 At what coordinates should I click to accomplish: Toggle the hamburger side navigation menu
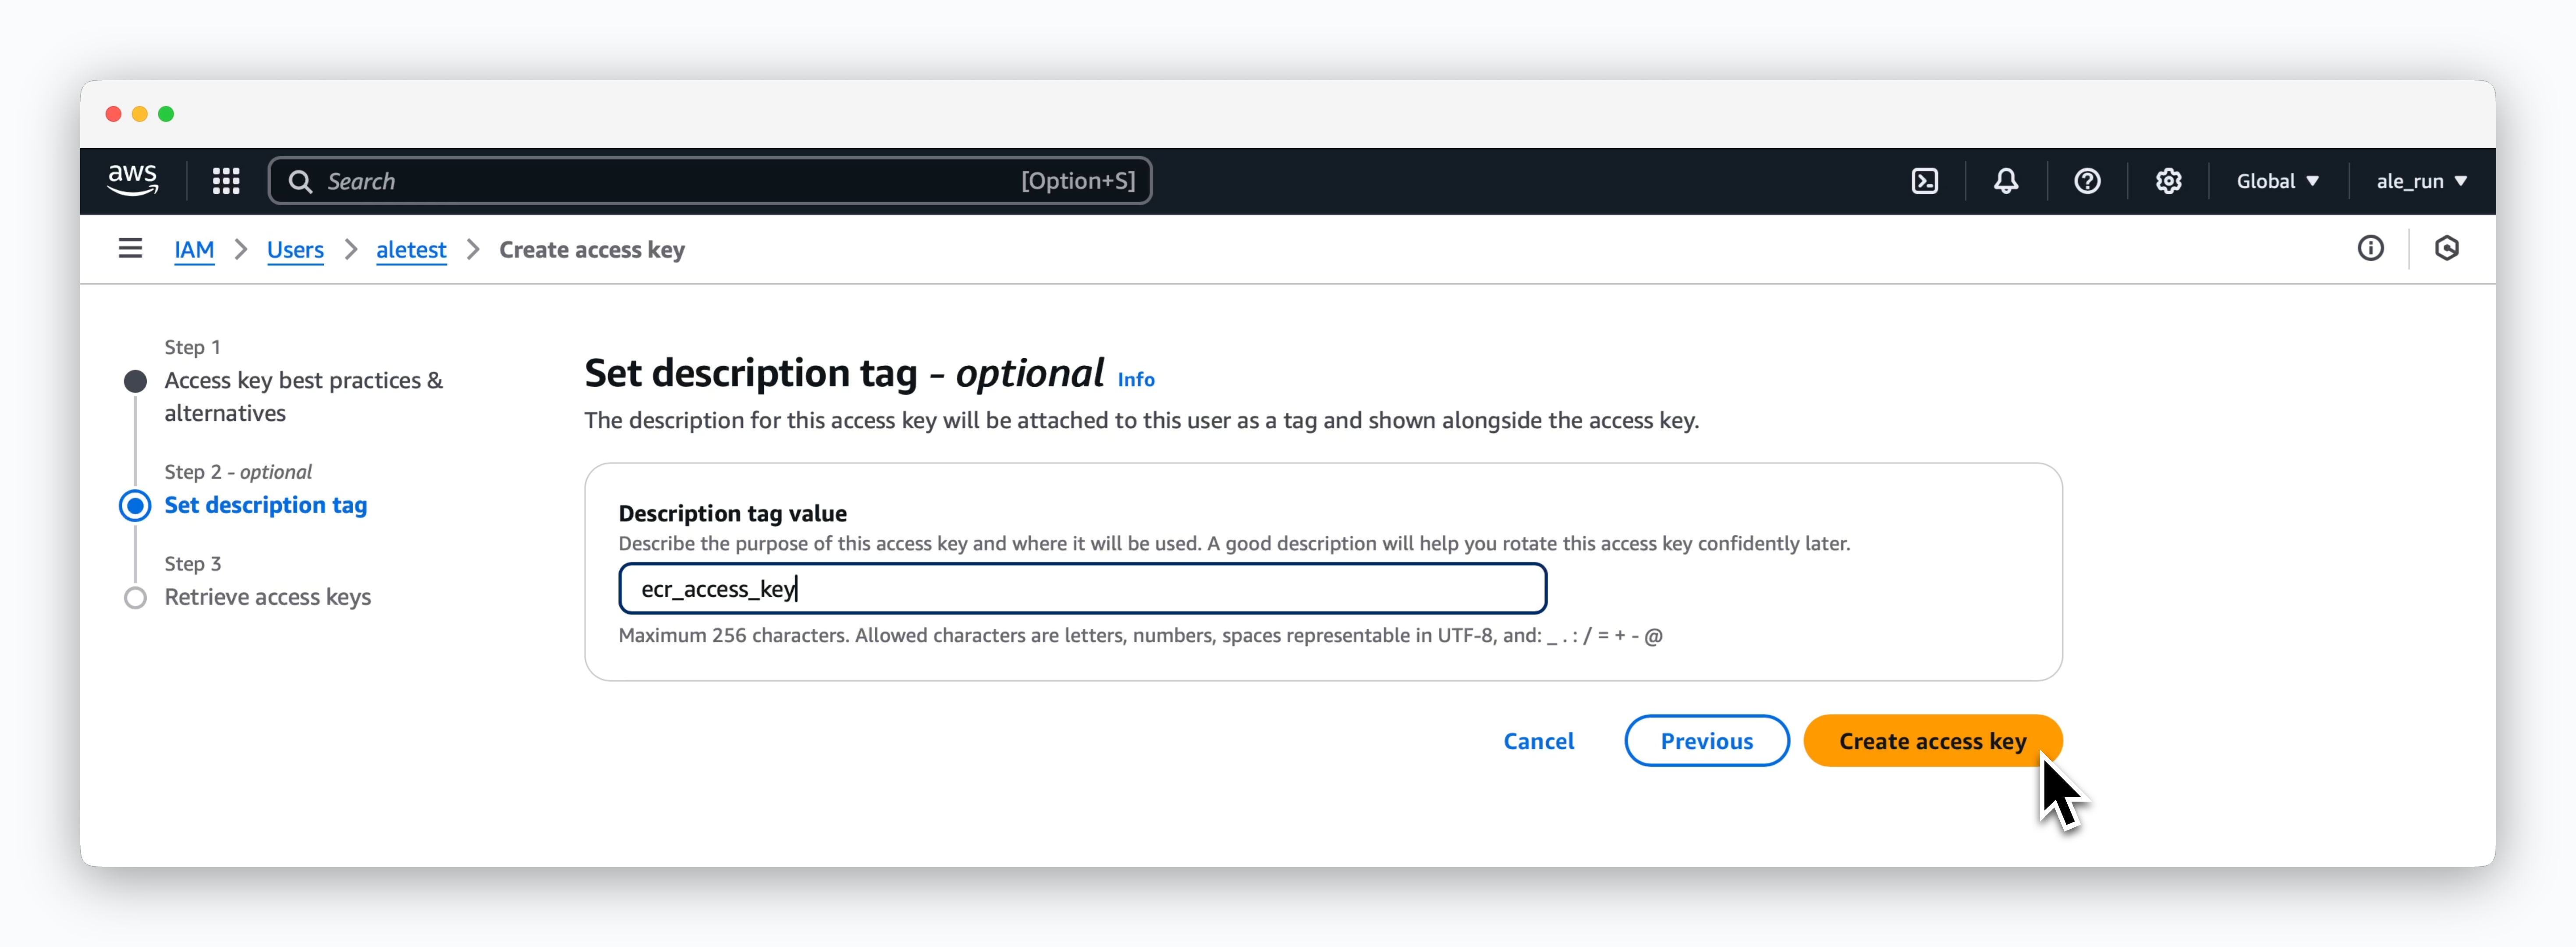130,248
